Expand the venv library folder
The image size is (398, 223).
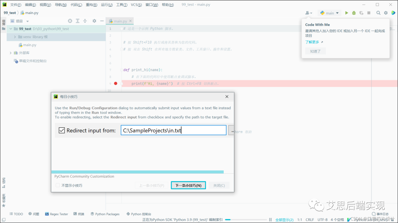click(15, 37)
